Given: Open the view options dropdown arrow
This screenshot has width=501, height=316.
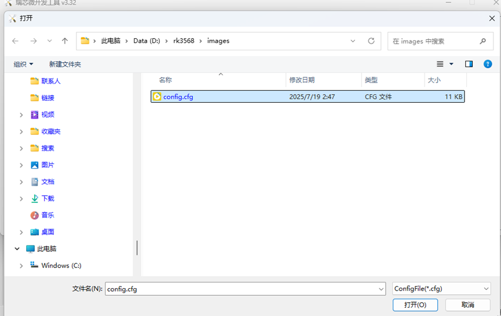Looking at the screenshot, I should point(451,64).
